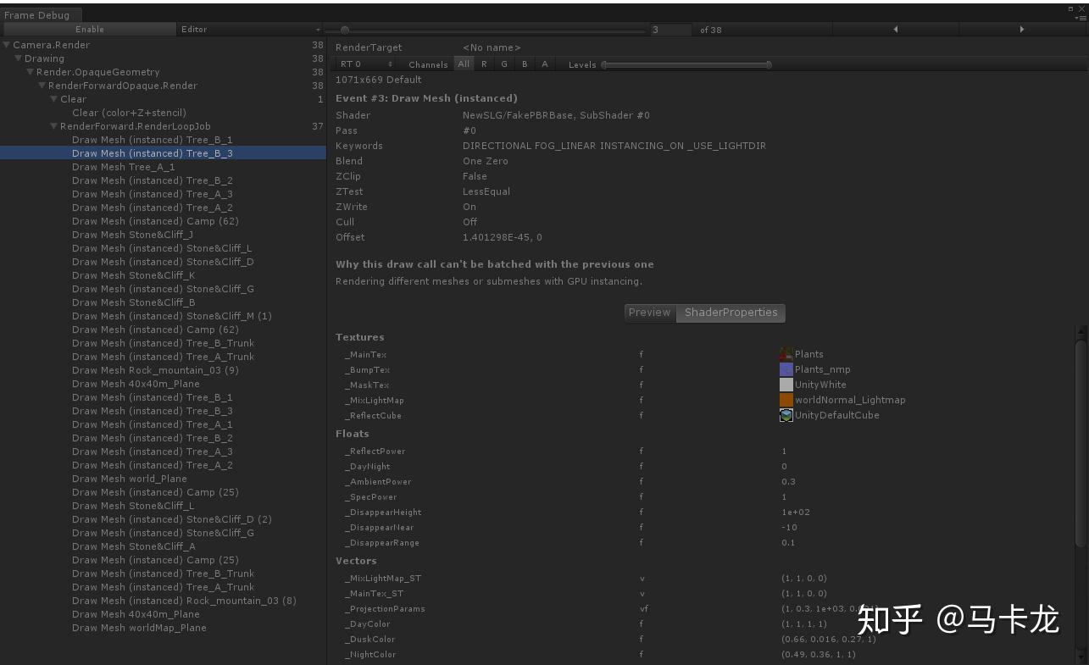Image resolution: width=1089 pixels, height=665 pixels.
Task: Step back using the previous event arrow
Action: click(x=896, y=29)
